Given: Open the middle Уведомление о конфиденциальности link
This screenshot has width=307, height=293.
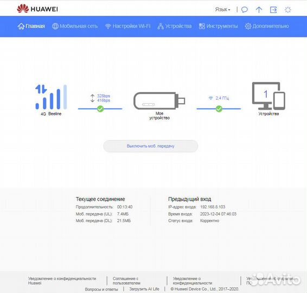Looking at the screenshot, I should [192, 281].
